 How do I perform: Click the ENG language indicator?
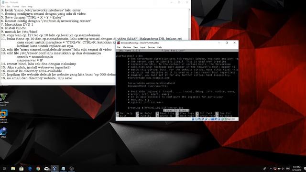coord(288,169)
